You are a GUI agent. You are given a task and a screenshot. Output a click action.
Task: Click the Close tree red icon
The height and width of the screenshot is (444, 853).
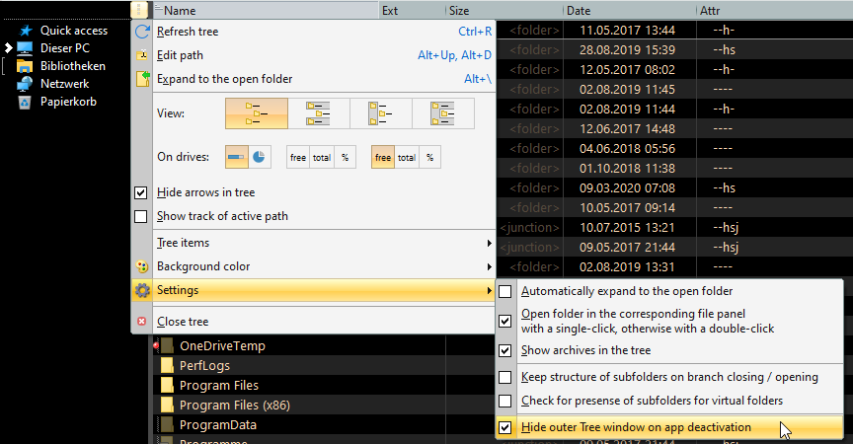[x=142, y=322]
